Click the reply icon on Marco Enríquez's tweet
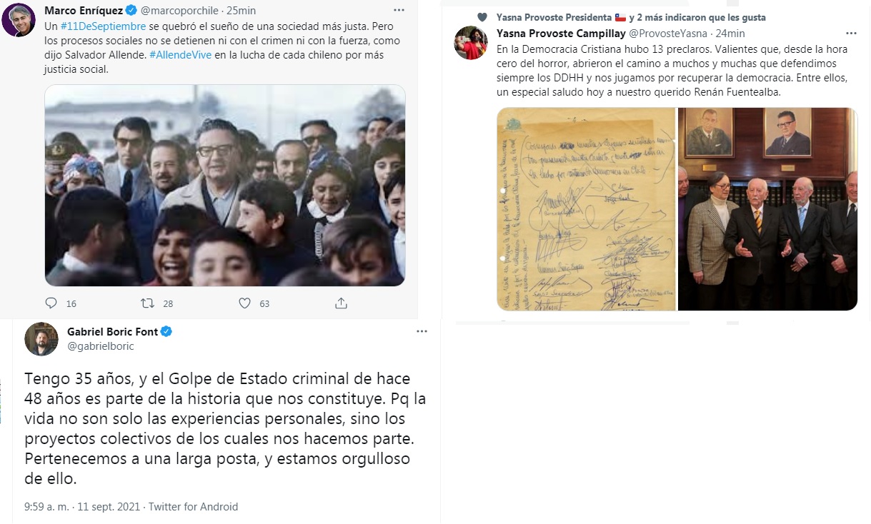Viewport: 871px width, 524px height. tap(51, 303)
